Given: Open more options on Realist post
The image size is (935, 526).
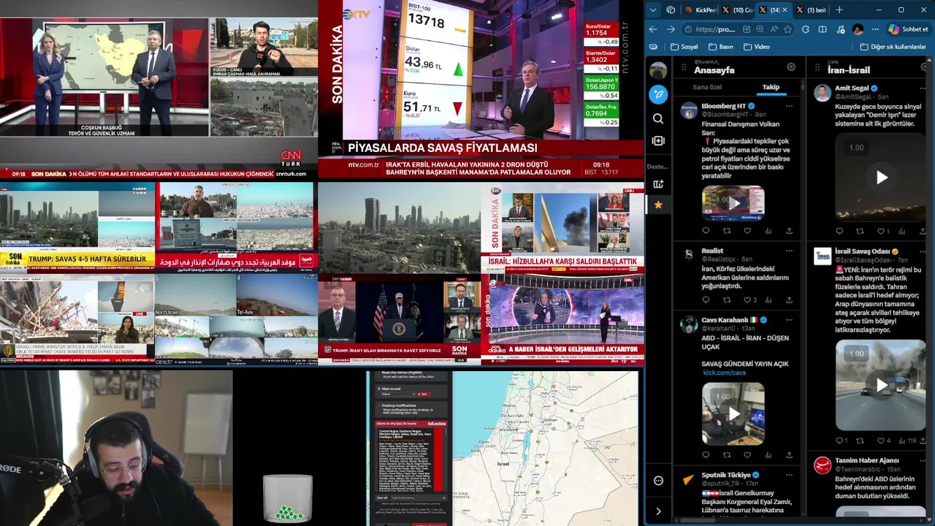Looking at the screenshot, I should tap(789, 251).
